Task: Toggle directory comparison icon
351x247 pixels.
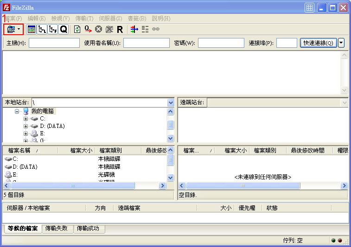Action: click(145, 29)
